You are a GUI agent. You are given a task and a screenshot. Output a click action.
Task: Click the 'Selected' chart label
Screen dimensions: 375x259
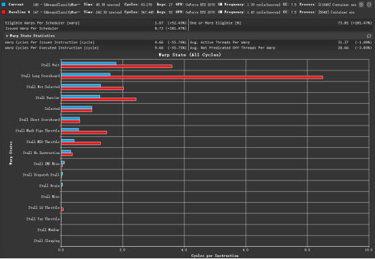point(52,108)
